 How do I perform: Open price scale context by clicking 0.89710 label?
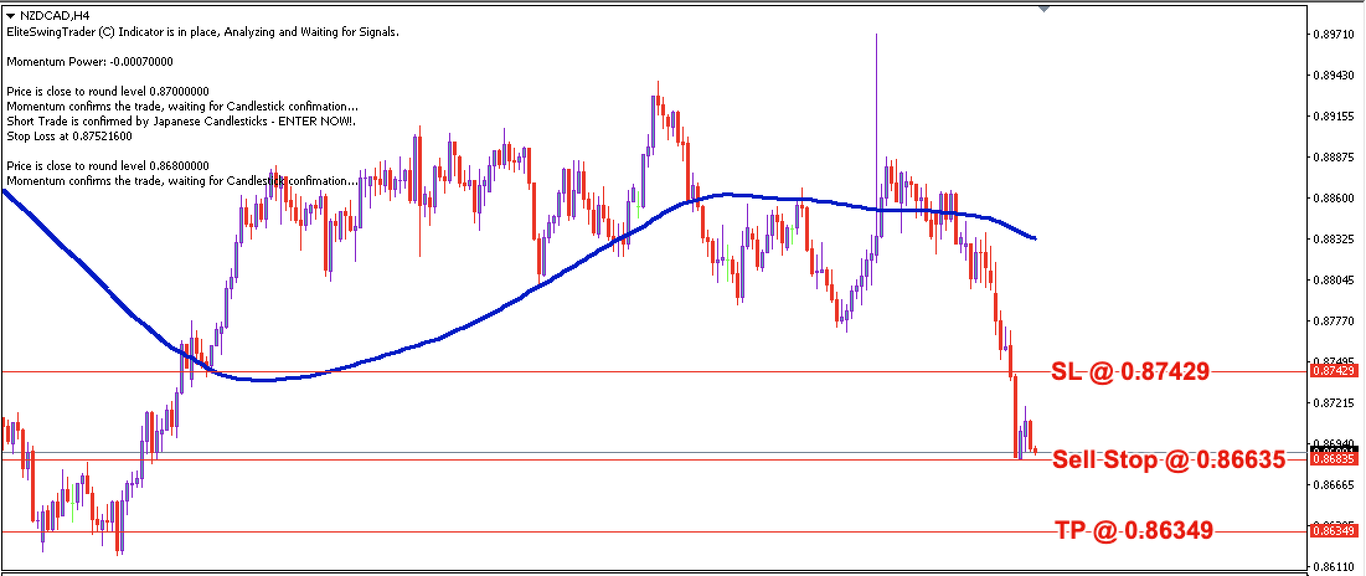pos(1333,34)
